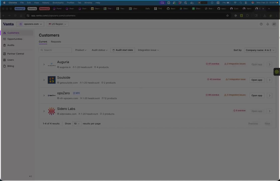The image size is (280, 181).
Task: Open the Chrome File menu
Action: 22,3
